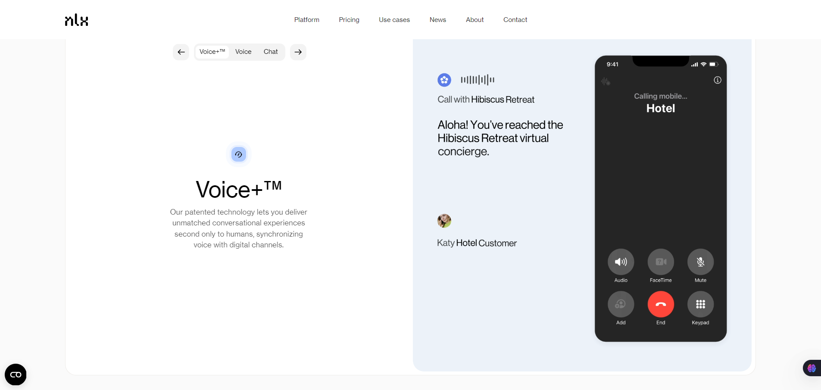Add a person to the call

pos(621,304)
